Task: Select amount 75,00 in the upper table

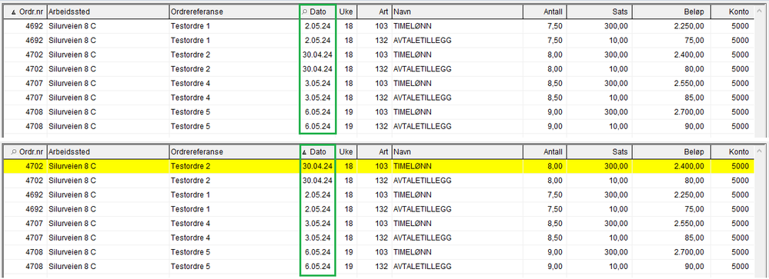Action: [x=695, y=40]
